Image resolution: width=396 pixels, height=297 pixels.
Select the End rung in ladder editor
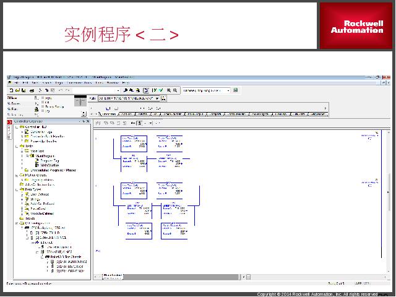(x=98, y=251)
